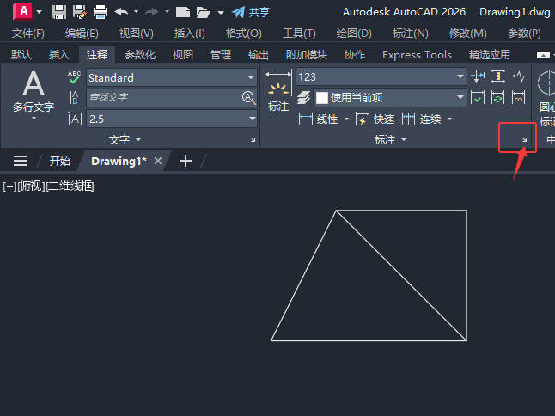555x416 pixels.
Task: Switch to the 精选应用 ribbon tab
Action: 490,55
